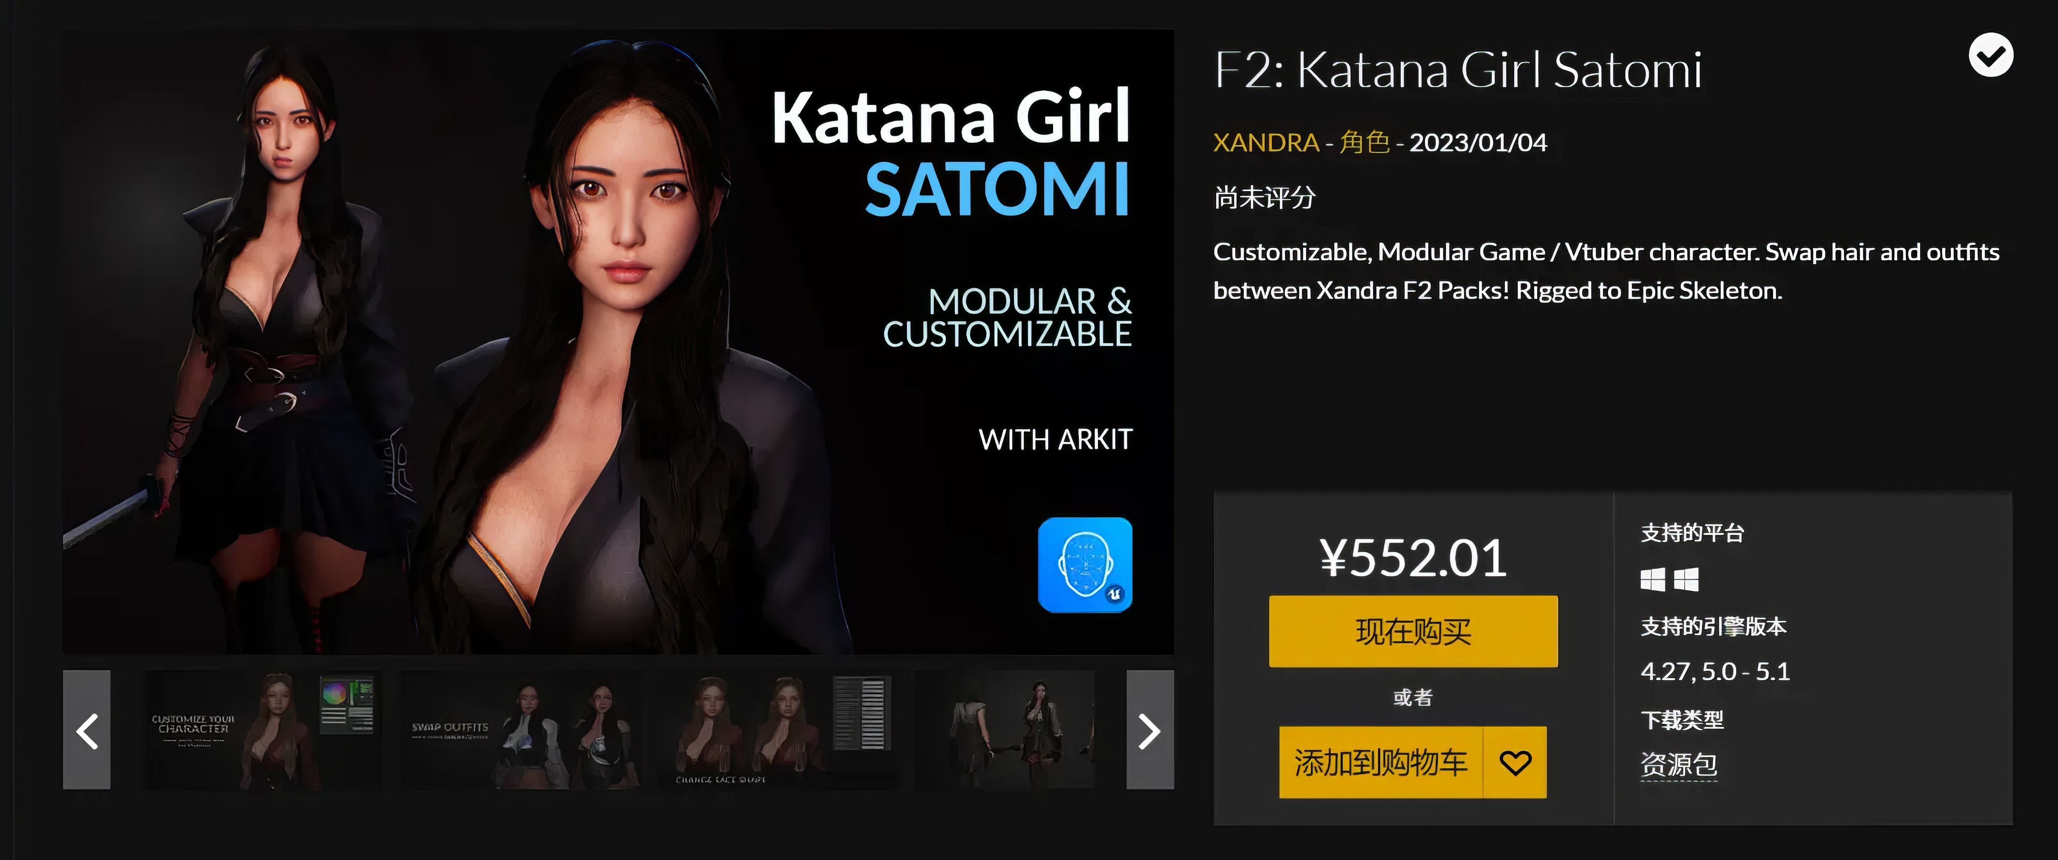2058x860 pixels.
Task: Click the owned checkmark badge icon
Action: (1990, 55)
